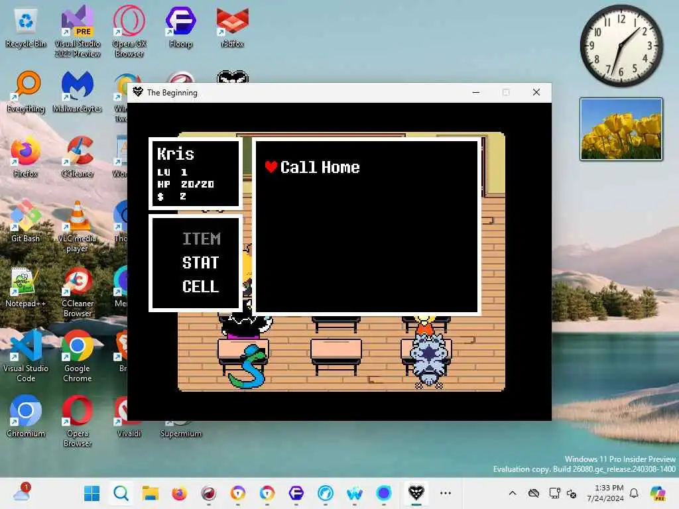
Task: Open Google Chrome desktop shortcut
Action: pos(77,357)
